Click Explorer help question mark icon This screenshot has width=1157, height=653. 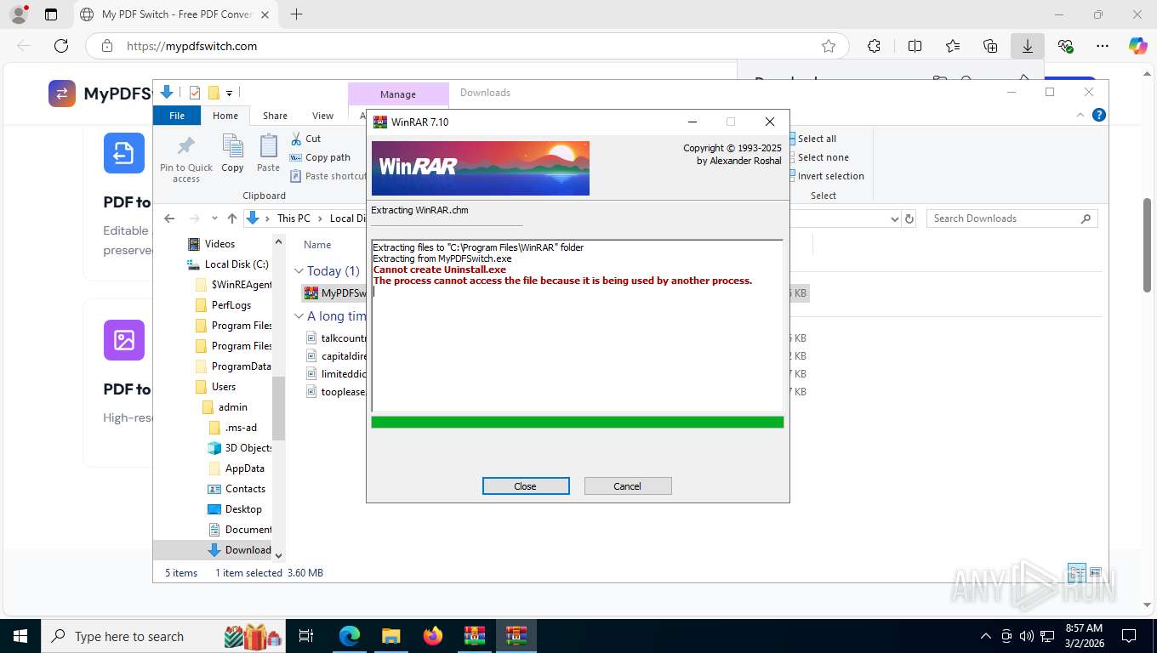point(1099,115)
